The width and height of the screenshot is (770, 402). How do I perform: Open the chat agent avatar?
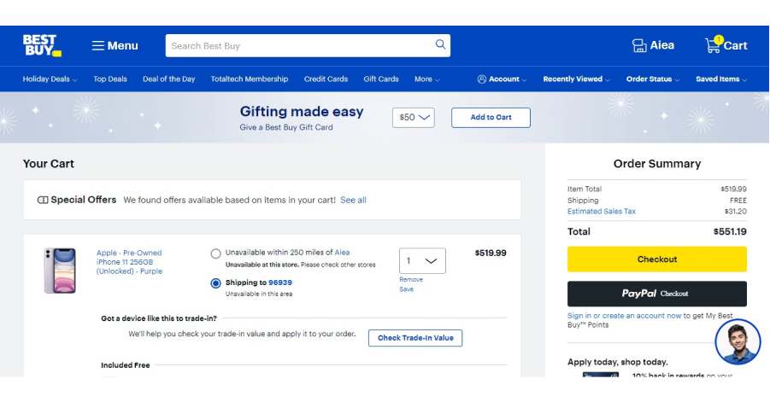coord(738,342)
